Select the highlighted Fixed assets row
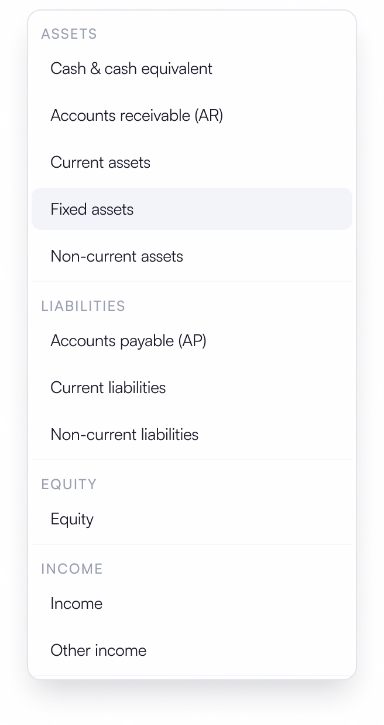384x725 pixels. (x=192, y=209)
